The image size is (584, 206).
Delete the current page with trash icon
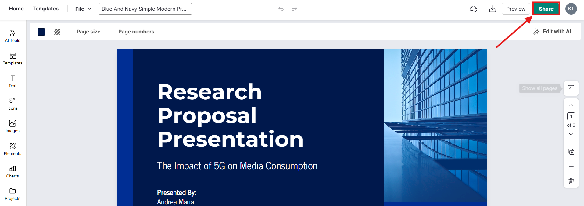[x=571, y=181]
